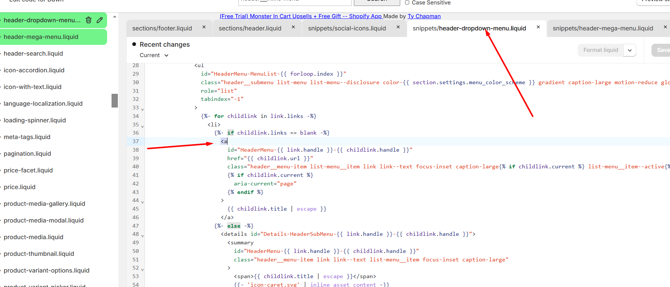This screenshot has height=287, width=670.
Task: Open header-search.liquid in the file list
Action: click(x=33, y=54)
